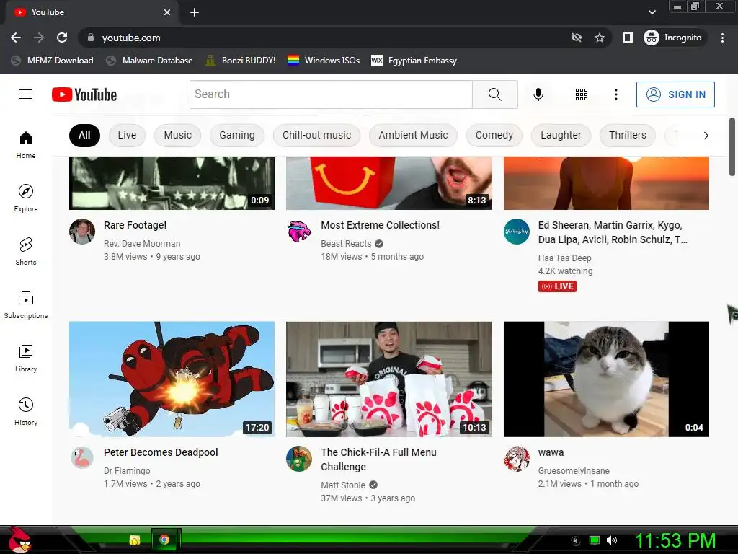
Task: Select the Live filter chip
Action: [x=127, y=135]
